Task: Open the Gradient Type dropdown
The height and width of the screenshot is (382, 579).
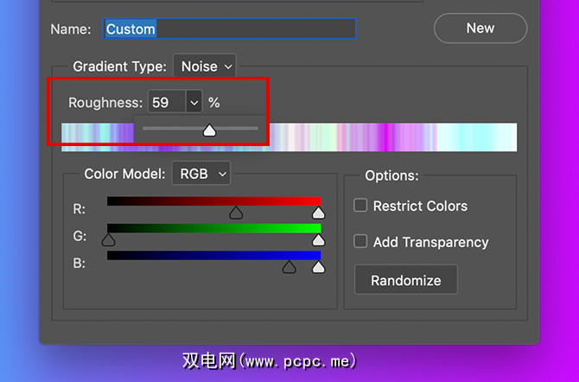Action: [205, 67]
